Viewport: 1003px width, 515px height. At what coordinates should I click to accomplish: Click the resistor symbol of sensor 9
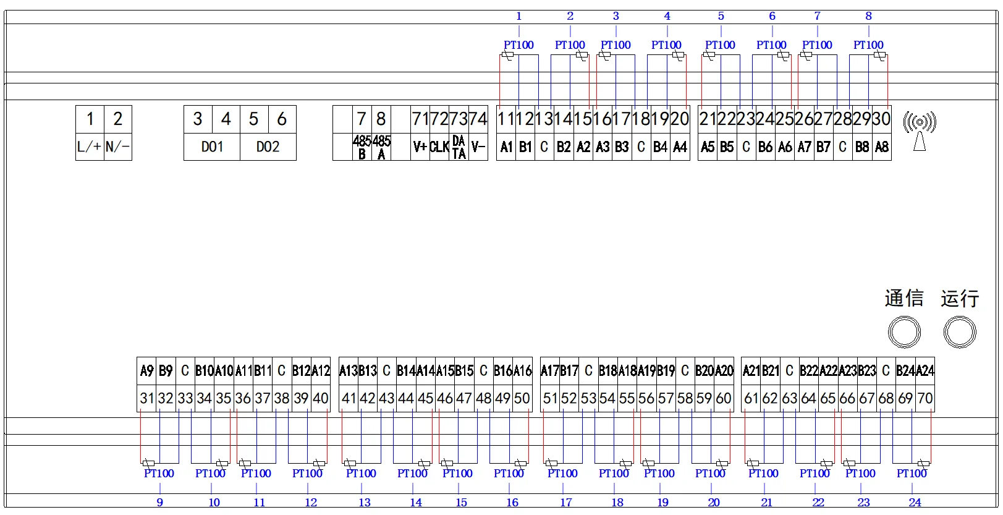pyautogui.click(x=148, y=463)
